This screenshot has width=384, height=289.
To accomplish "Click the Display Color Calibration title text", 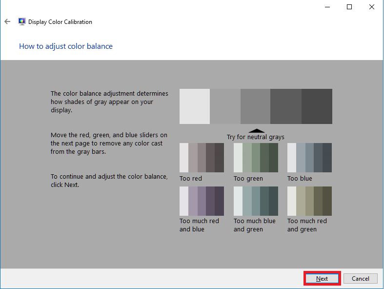I will 60,22.
